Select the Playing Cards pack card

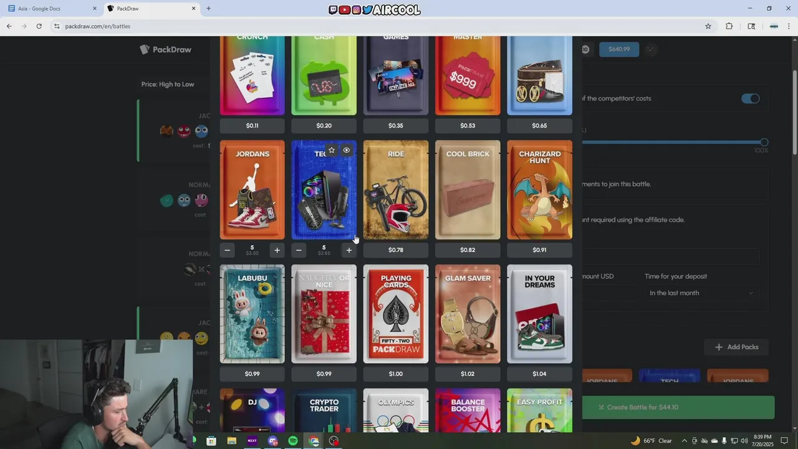(x=396, y=314)
